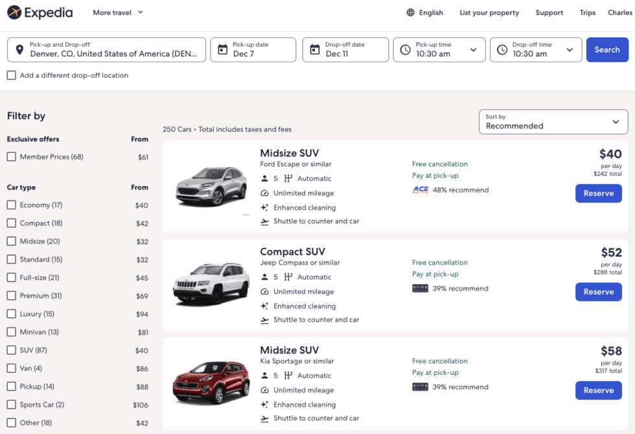Image resolution: width=635 pixels, height=434 pixels.
Task: Click the drop-off date calendar icon
Action: coord(315,49)
